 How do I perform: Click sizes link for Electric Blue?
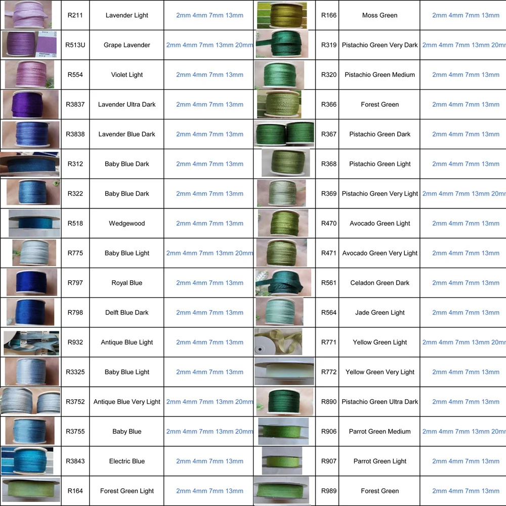pyautogui.click(x=210, y=461)
